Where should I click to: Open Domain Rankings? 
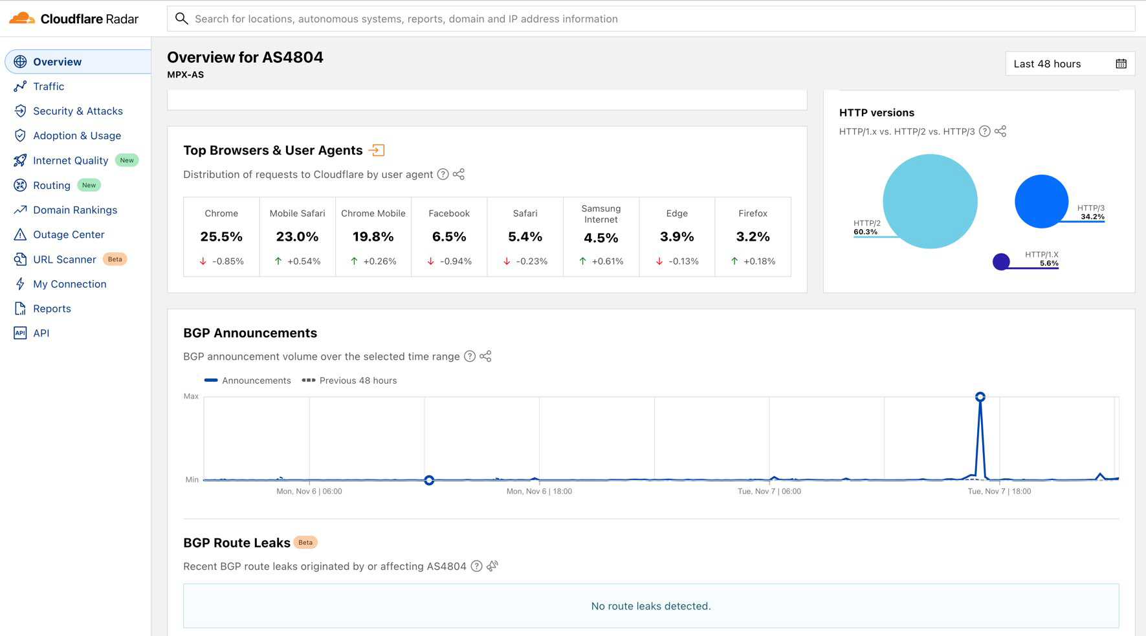pyautogui.click(x=75, y=210)
